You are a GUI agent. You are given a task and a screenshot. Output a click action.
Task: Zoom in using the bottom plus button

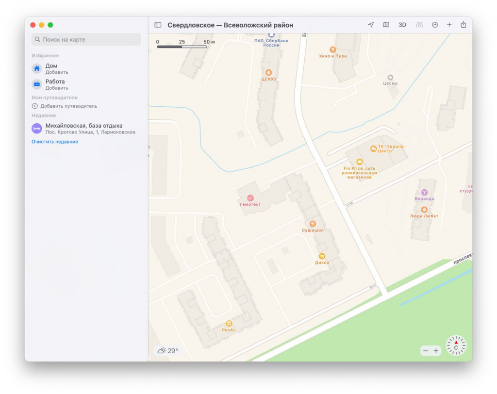coord(436,351)
